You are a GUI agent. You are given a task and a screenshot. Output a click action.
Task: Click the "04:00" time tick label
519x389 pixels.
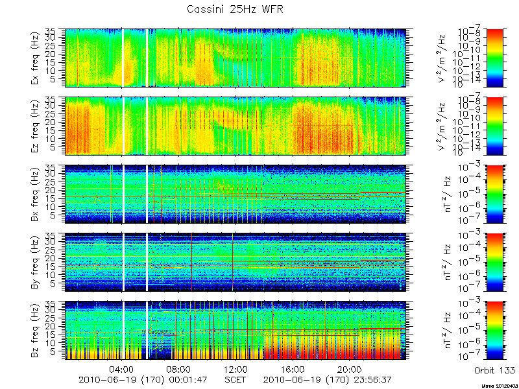[x=122, y=369]
